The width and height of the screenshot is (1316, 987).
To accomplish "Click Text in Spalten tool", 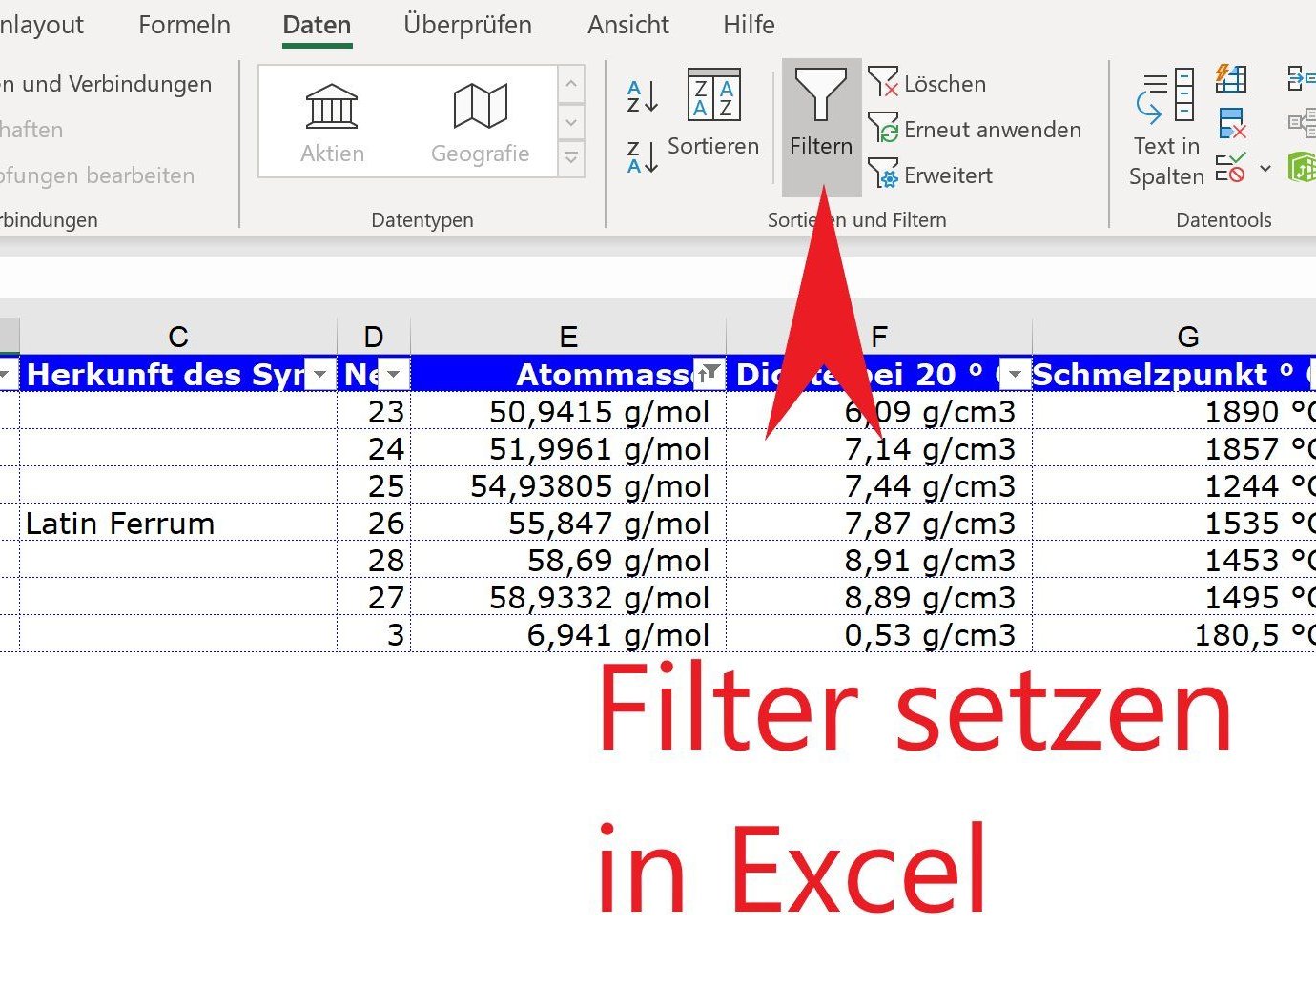I will [x=1166, y=126].
